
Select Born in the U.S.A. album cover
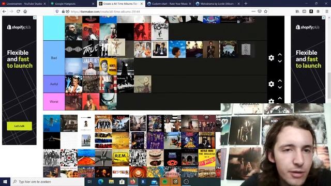tap(108, 84)
